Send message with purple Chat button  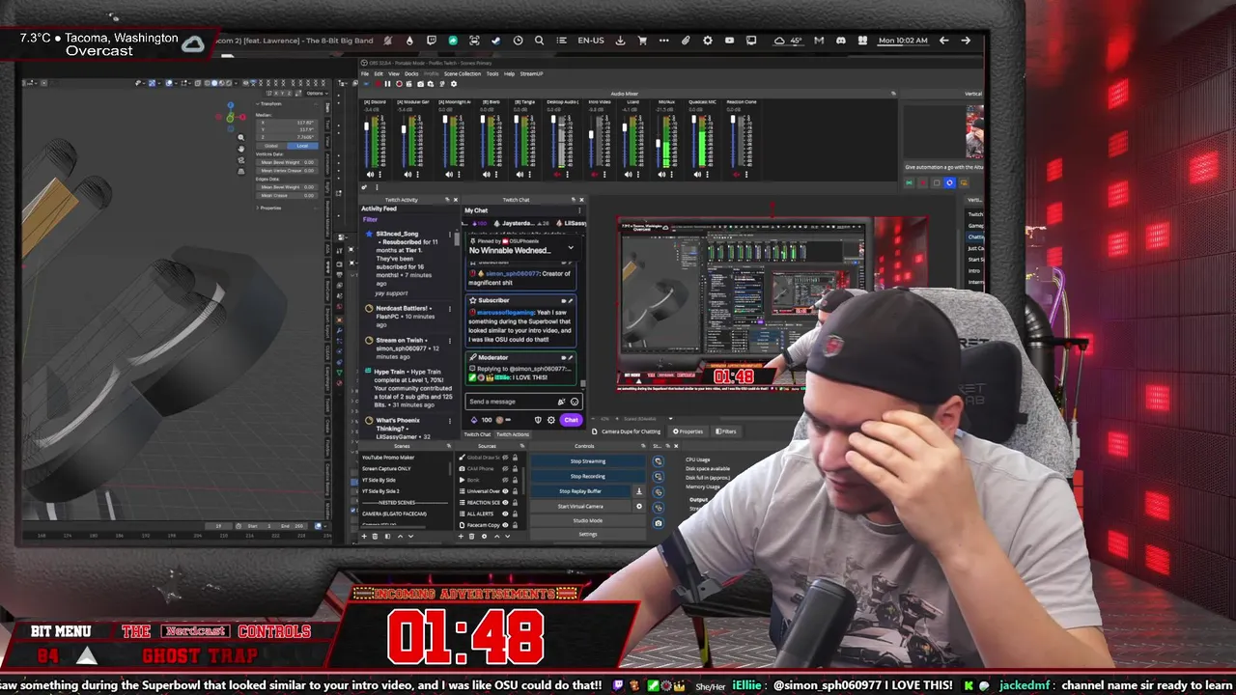pos(571,420)
